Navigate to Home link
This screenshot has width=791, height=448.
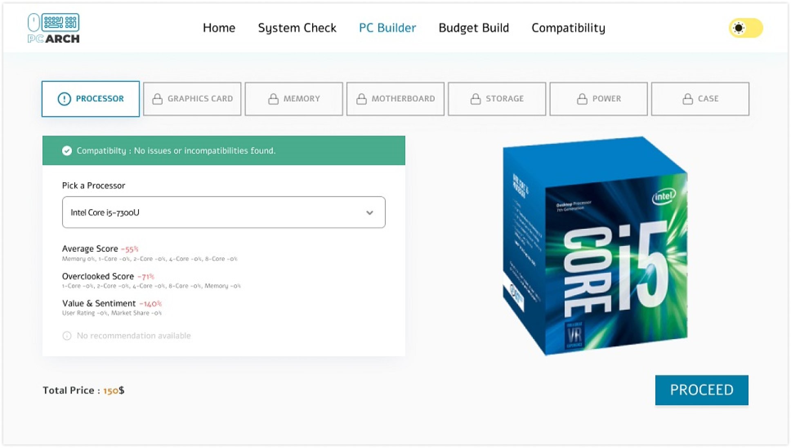tap(219, 28)
